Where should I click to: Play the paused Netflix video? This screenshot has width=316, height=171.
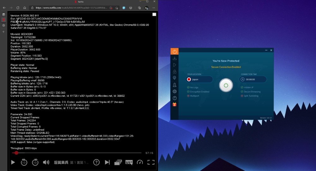pyautogui.click(x=13, y=162)
